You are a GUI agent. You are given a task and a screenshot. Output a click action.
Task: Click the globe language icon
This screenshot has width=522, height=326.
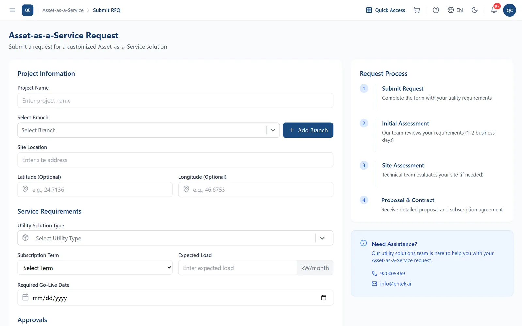[x=451, y=10]
